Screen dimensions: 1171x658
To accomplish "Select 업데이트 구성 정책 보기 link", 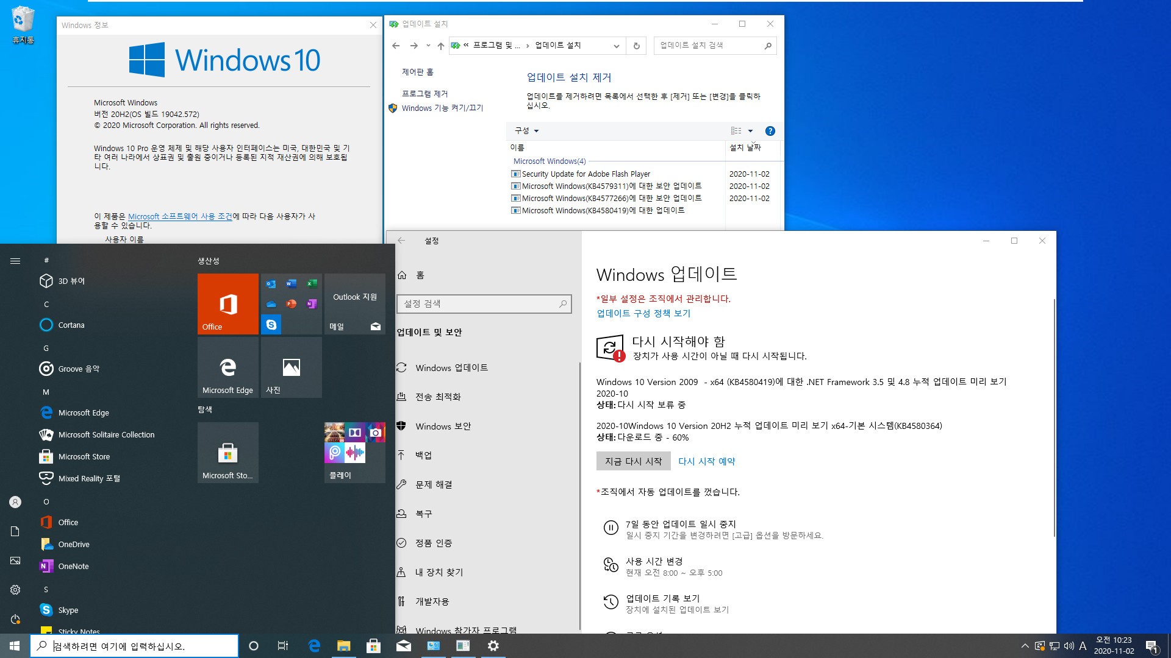I will pyautogui.click(x=643, y=313).
